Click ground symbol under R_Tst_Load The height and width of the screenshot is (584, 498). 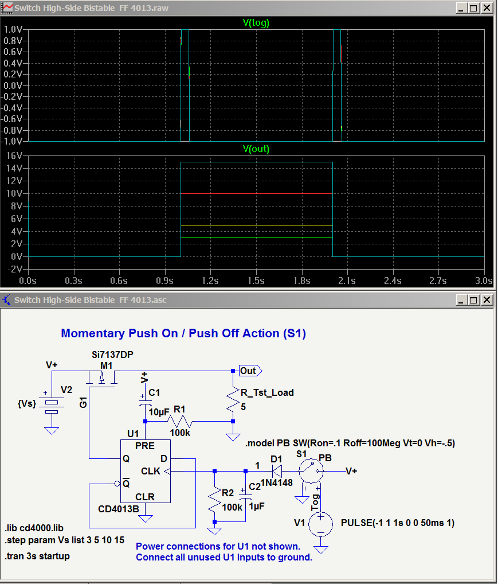coord(233,437)
